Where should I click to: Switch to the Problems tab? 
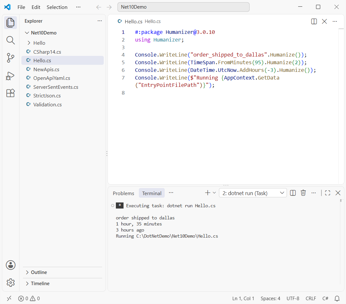click(x=123, y=193)
